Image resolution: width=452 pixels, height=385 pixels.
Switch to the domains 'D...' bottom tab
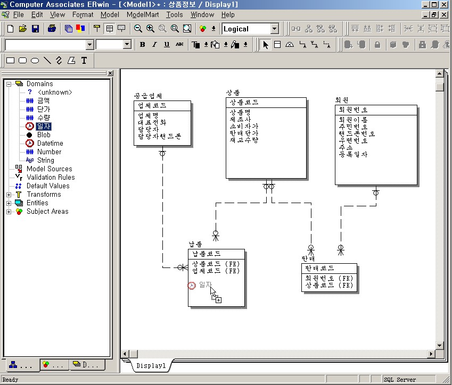click(x=87, y=365)
